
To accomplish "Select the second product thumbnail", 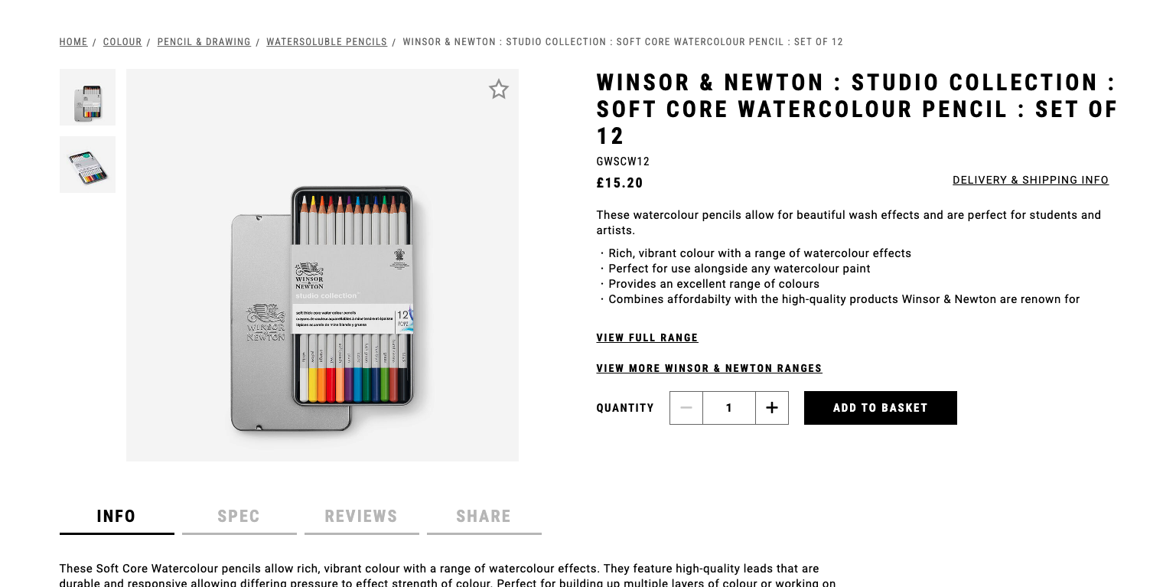I will [87, 165].
